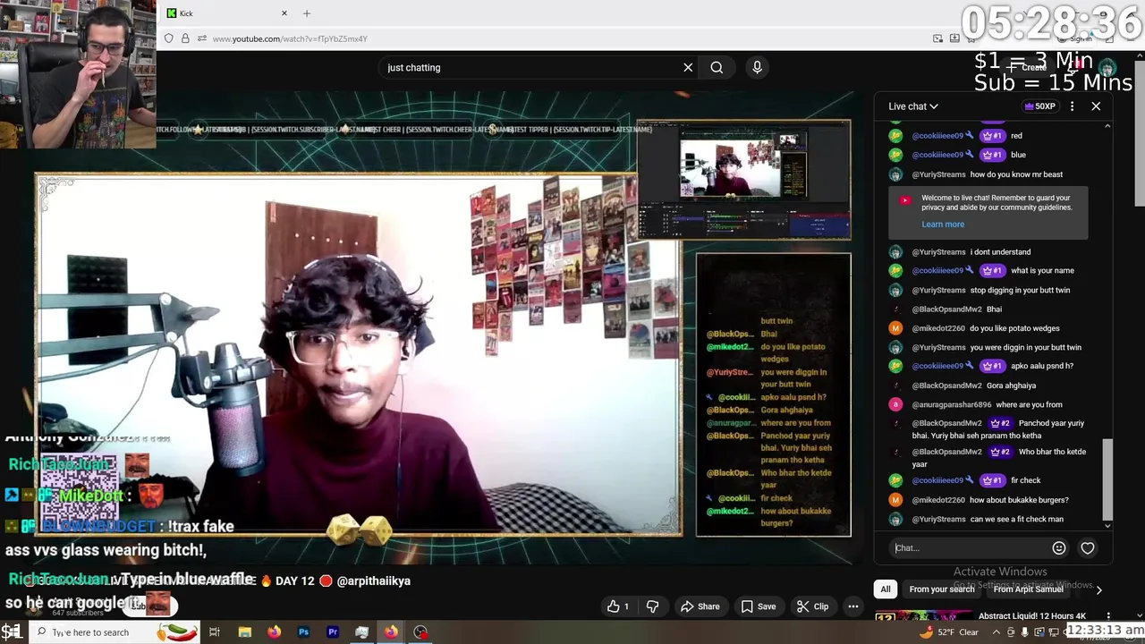Open live chat options three-dot menu
This screenshot has width=1145, height=644.
point(1072,106)
